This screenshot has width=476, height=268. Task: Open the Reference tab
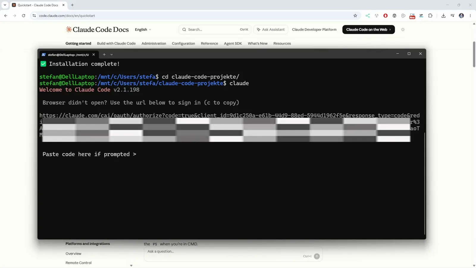click(209, 43)
